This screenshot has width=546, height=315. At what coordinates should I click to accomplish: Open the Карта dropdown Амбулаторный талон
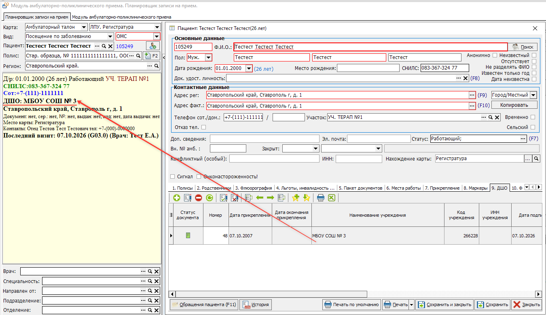coord(84,27)
